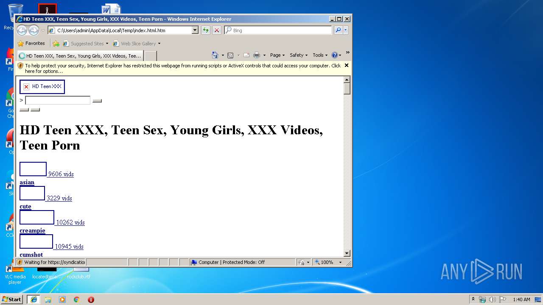Click the scrollbar up arrow
The width and height of the screenshot is (543, 305).
[347, 80]
